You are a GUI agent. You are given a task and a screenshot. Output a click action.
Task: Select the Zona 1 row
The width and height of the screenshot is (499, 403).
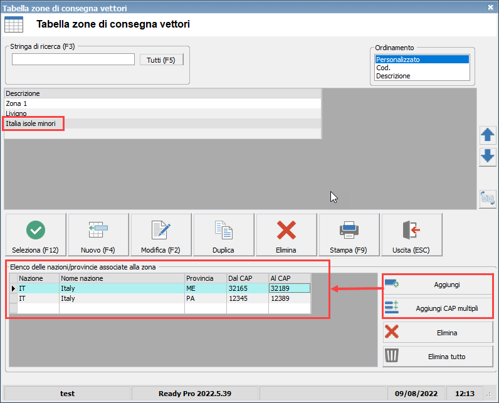pos(162,103)
